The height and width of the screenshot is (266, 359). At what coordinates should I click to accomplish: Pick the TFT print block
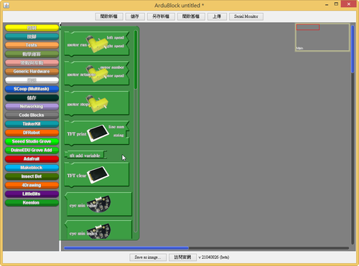point(97,133)
